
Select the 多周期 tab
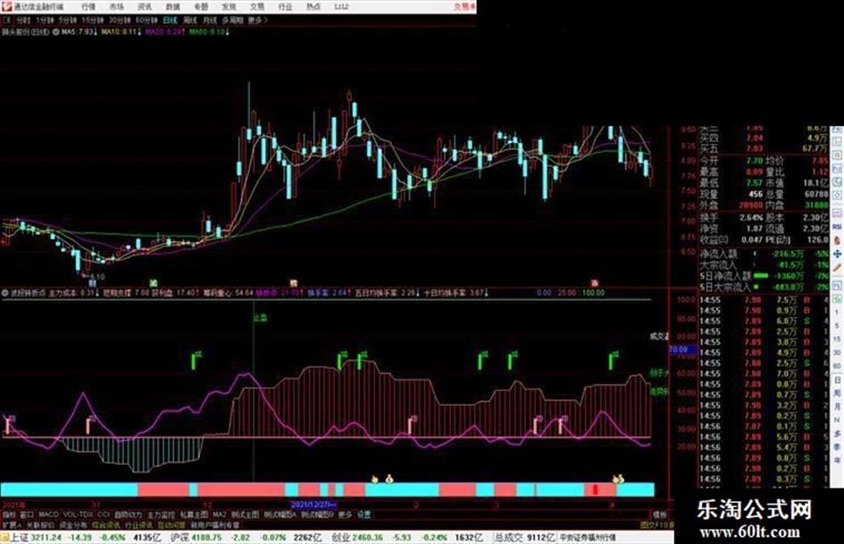point(232,21)
